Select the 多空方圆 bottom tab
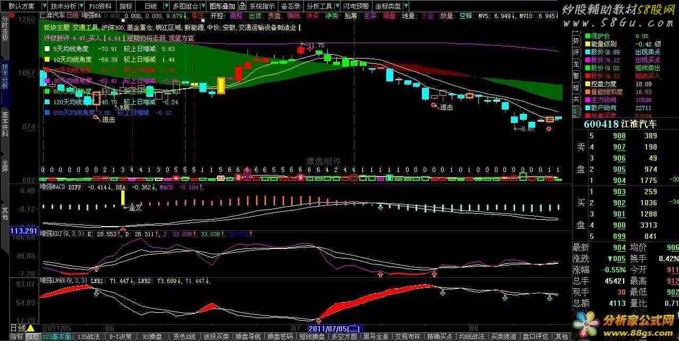 pos(344,337)
